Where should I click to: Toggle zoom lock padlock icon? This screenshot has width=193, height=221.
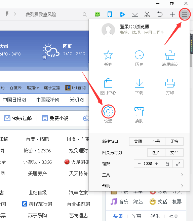pyautogui.click(x=167, y=163)
